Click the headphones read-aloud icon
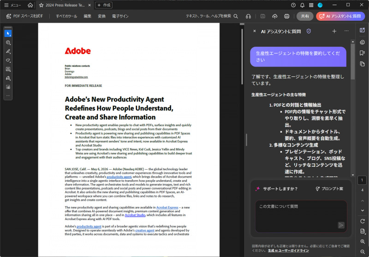This screenshot has width=369, height=257. coord(248,16)
